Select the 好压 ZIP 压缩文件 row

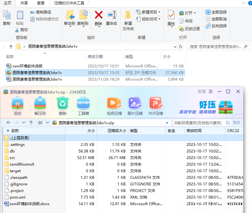[95, 73]
